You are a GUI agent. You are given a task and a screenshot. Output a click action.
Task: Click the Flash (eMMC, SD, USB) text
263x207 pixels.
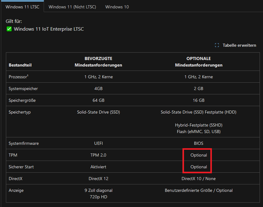[x=199, y=132]
